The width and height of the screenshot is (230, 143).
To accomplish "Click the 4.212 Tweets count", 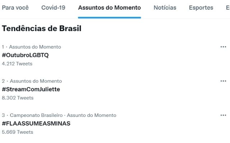I will [17, 64].
